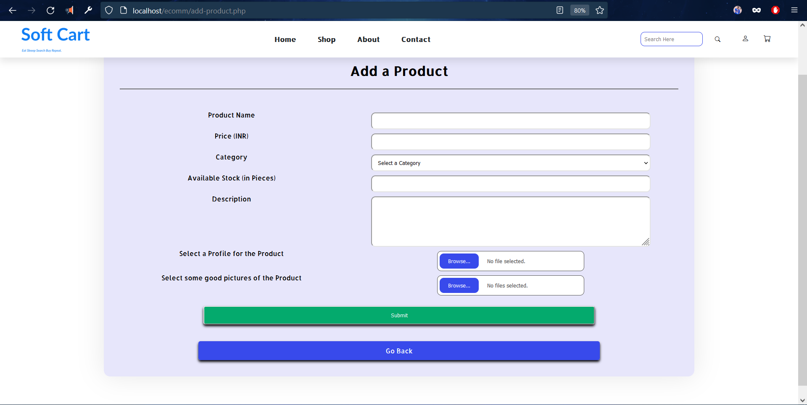The width and height of the screenshot is (807, 405).
Task: Click the Go Back button
Action: pyautogui.click(x=398, y=351)
